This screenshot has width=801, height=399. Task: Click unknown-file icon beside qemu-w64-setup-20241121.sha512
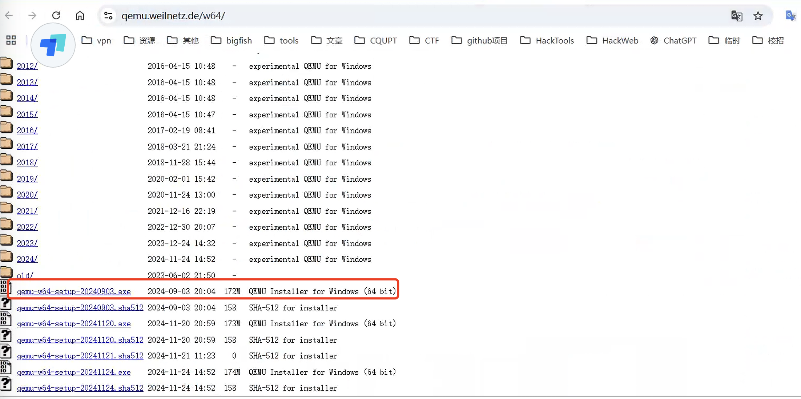5,352
